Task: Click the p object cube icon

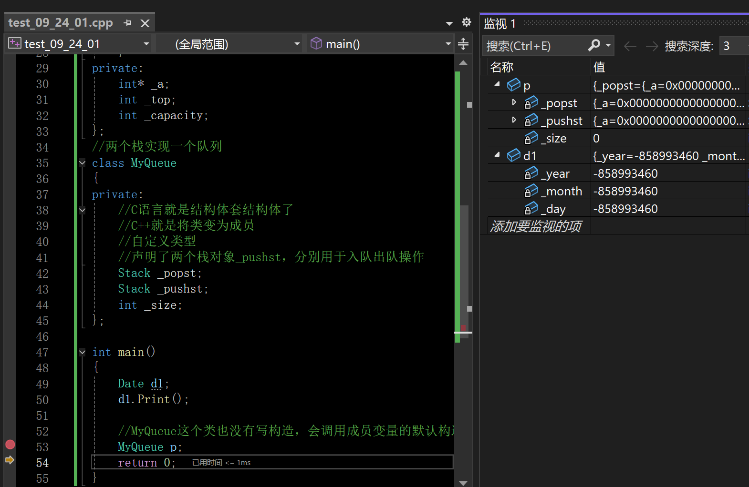Action: point(514,85)
